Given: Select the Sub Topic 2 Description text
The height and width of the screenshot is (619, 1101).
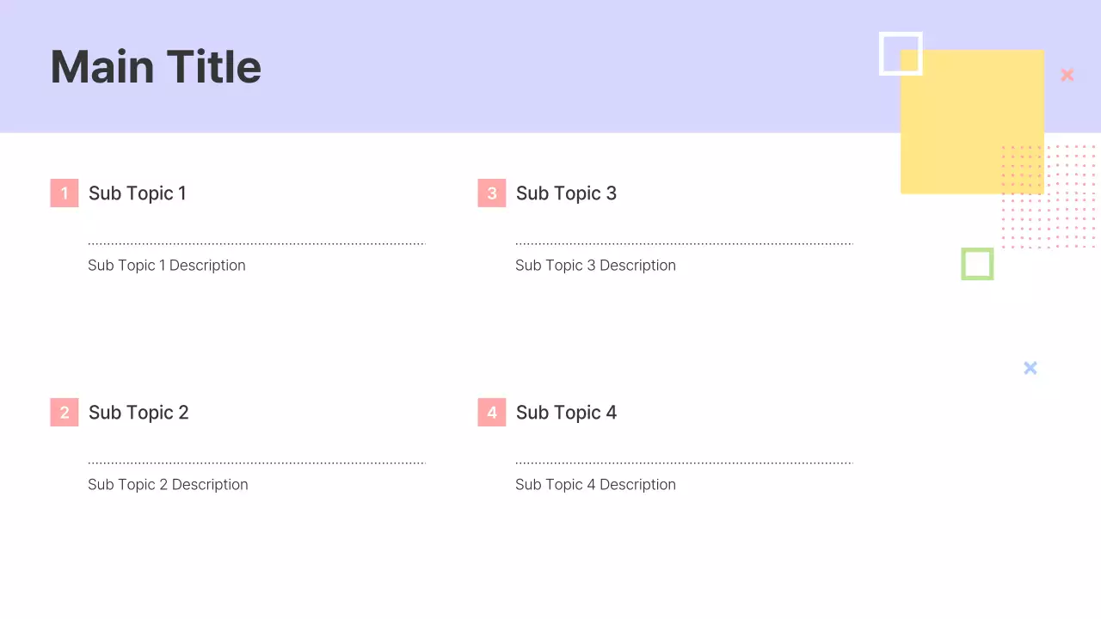Looking at the screenshot, I should 168,485.
